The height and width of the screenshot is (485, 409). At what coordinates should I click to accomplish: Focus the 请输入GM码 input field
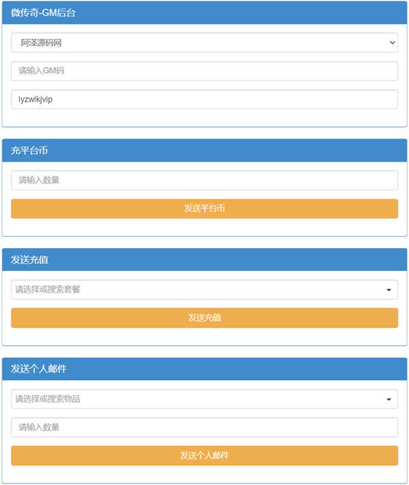(x=204, y=71)
